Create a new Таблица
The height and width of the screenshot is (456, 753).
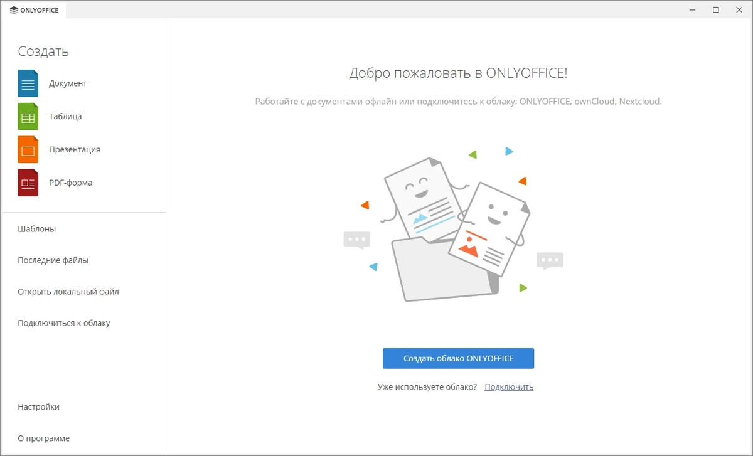(x=65, y=117)
